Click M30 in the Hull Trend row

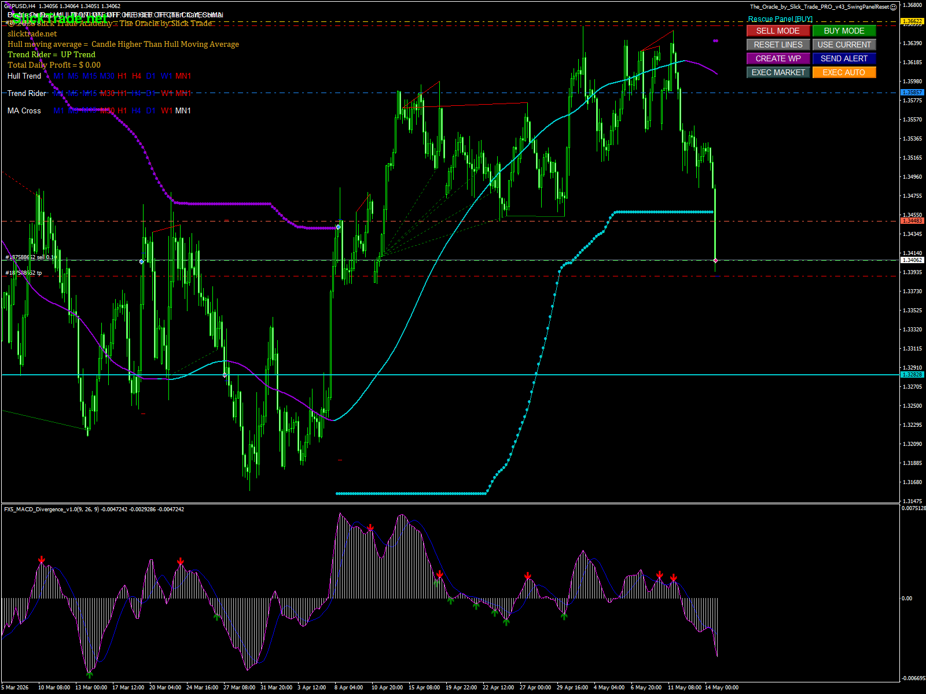tap(107, 76)
